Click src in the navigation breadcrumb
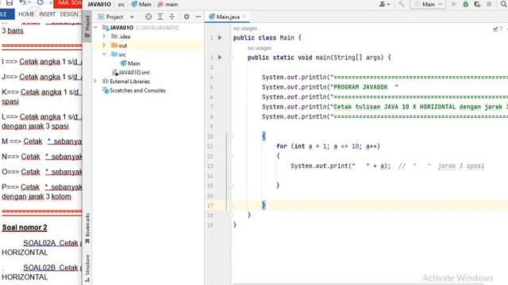Screen dimensions: 508x285 (121, 5)
